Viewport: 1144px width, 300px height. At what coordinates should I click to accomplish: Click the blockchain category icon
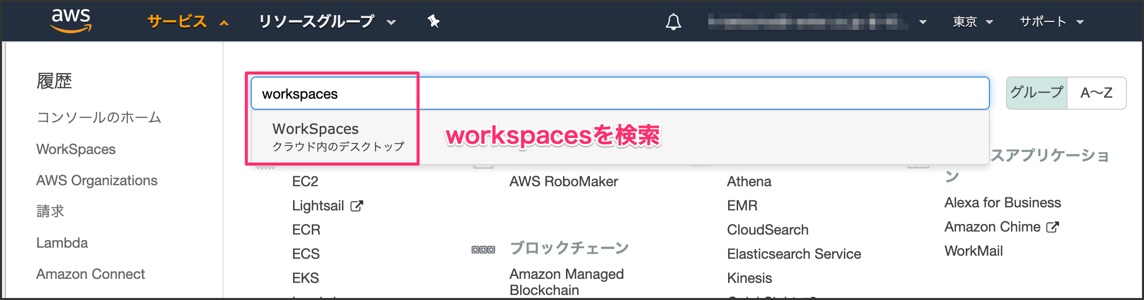pos(483,249)
